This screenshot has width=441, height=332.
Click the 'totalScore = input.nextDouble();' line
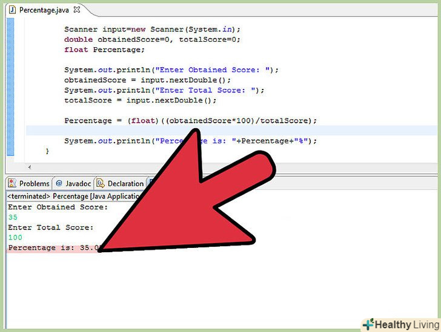(141, 100)
